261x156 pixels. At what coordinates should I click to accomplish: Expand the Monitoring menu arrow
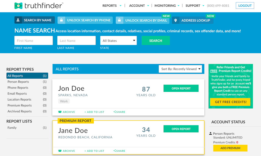point(179,6)
